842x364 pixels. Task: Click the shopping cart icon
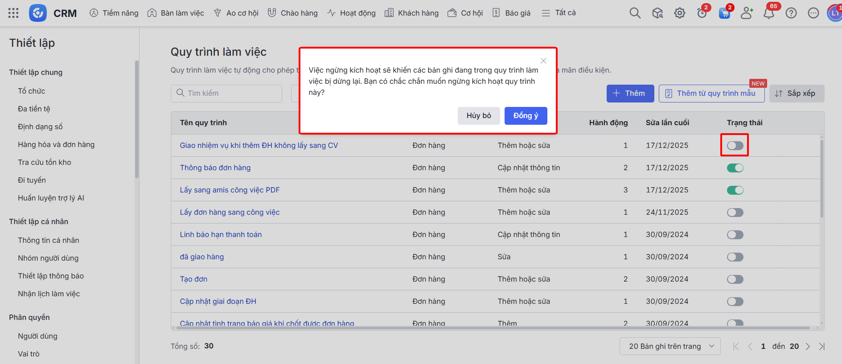coord(724,13)
